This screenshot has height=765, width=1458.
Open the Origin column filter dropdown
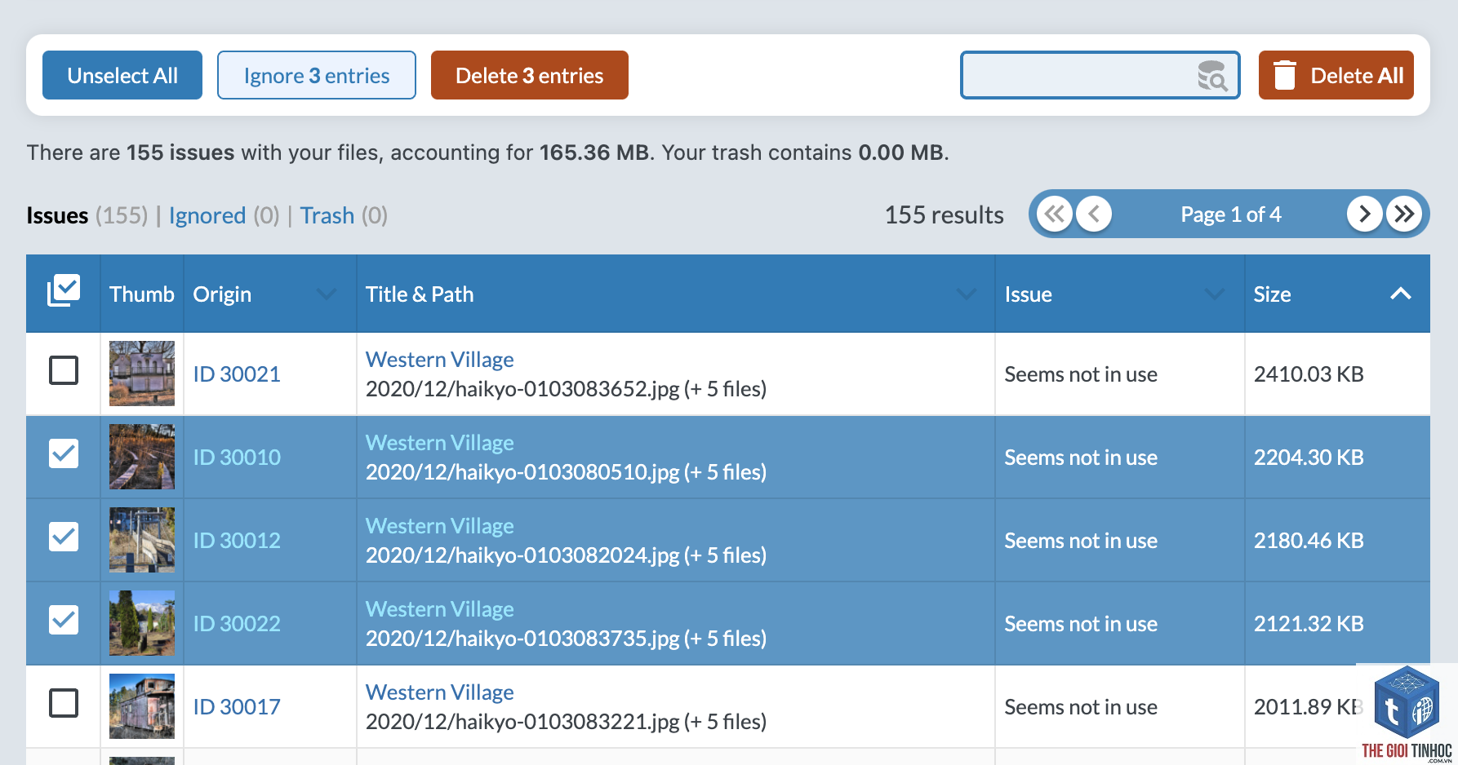pos(327,294)
